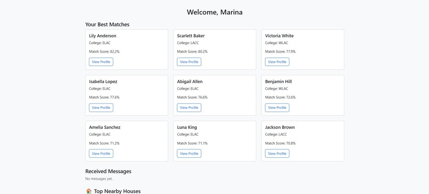Click the No messages yet text

coord(99,179)
